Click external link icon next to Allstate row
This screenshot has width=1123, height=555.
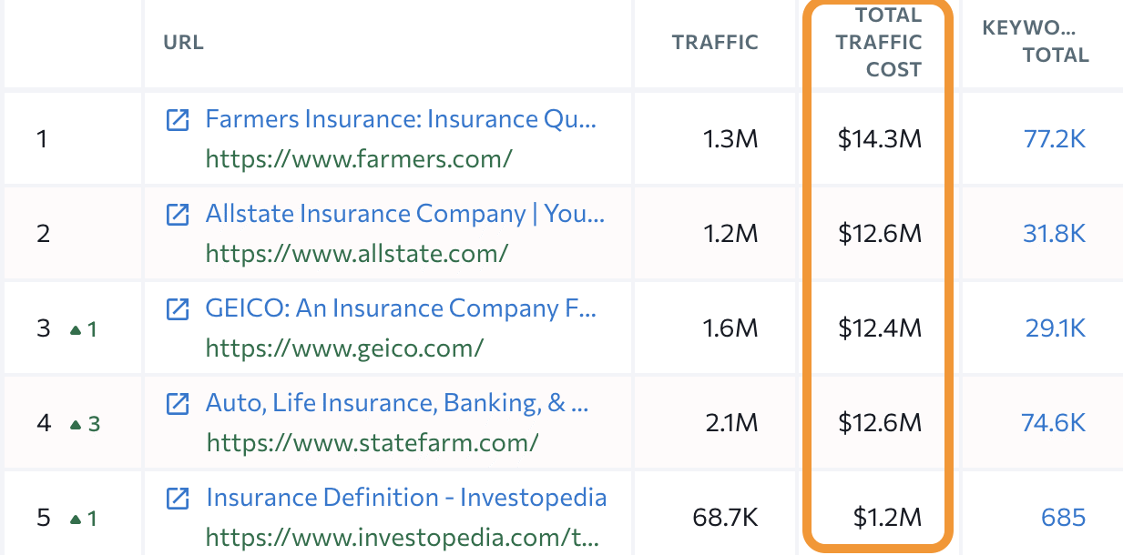(x=178, y=214)
